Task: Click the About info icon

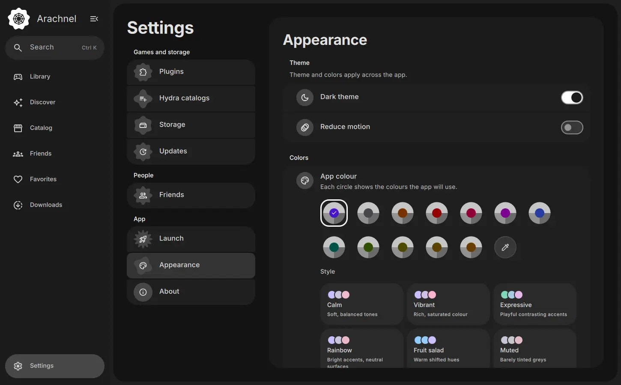Action: (143, 292)
